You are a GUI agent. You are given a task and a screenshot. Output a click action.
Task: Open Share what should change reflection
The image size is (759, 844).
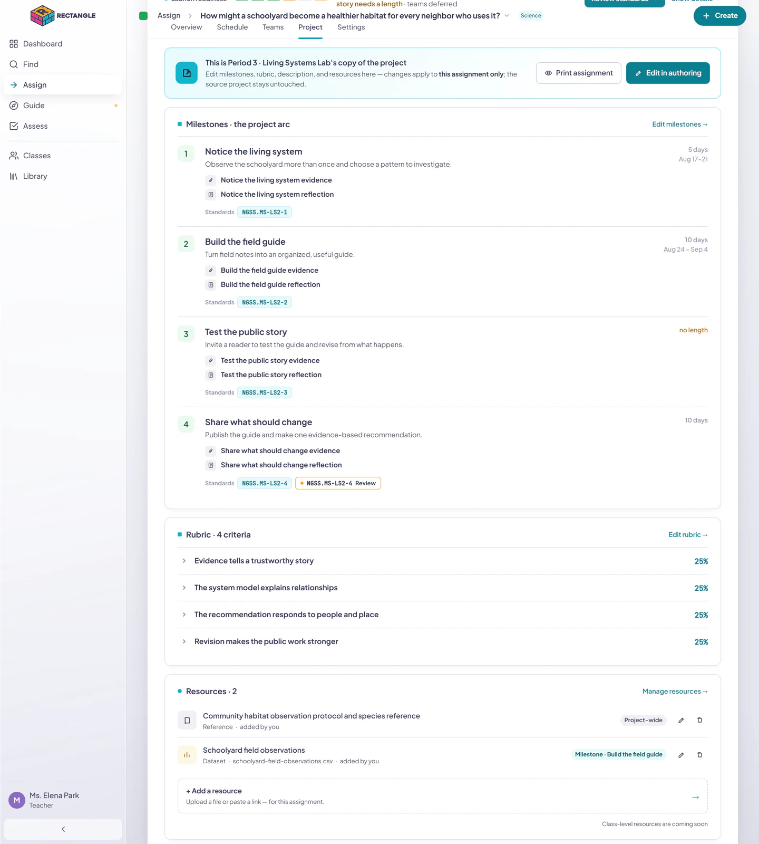pyautogui.click(x=281, y=465)
